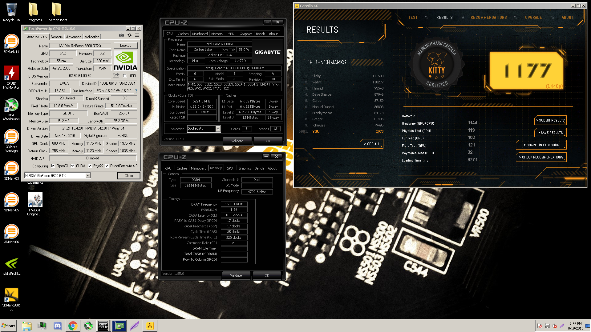Viewport: 591px width, 332px height.
Task: Switch to Advanced tab in GPU-Z
Action: [x=74, y=37]
